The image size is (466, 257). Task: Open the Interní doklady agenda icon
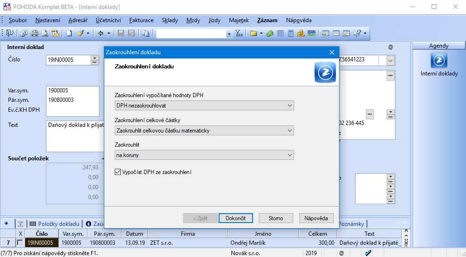pos(439,60)
